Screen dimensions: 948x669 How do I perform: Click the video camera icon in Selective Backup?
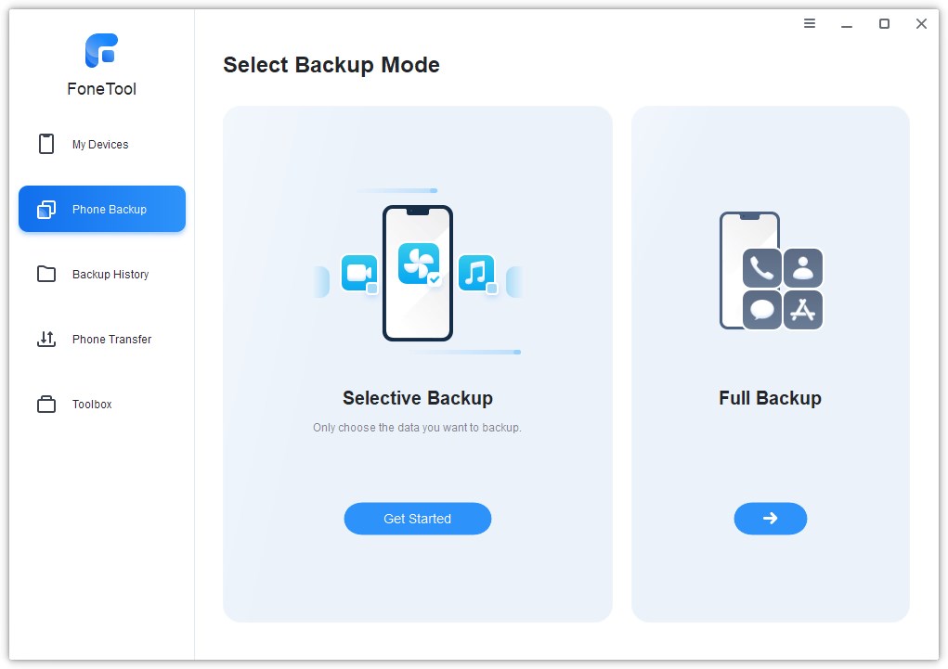(358, 273)
